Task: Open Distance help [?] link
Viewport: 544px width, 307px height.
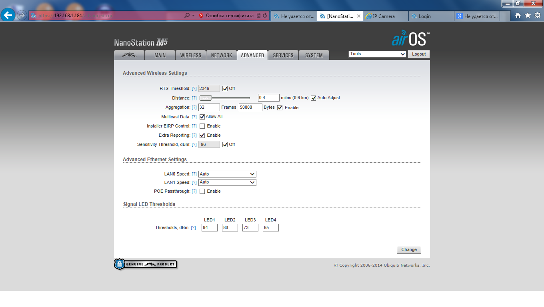Action: (194, 98)
